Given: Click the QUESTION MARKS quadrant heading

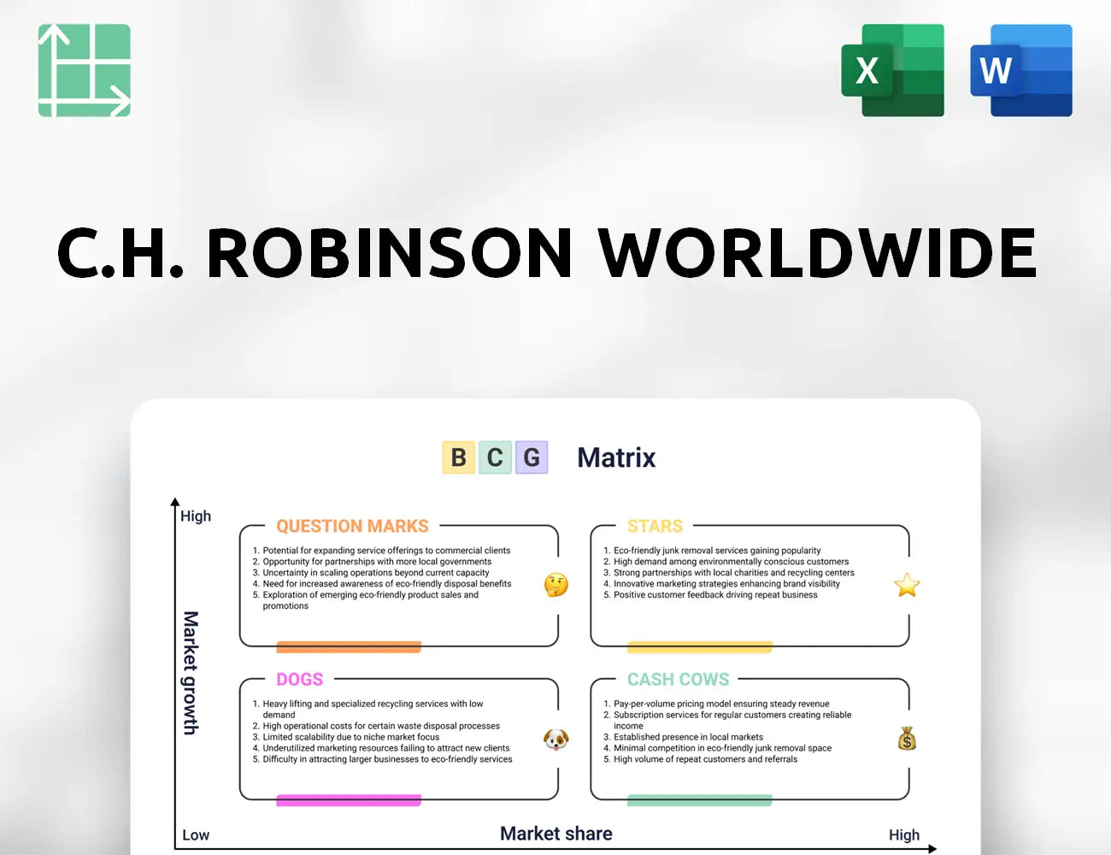Looking at the screenshot, I should coord(352,526).
